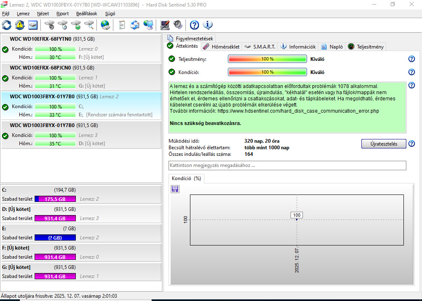Click the F: [Új kötet] free space bar
This screenshot has width=422, height=301.
click(55, 257)
